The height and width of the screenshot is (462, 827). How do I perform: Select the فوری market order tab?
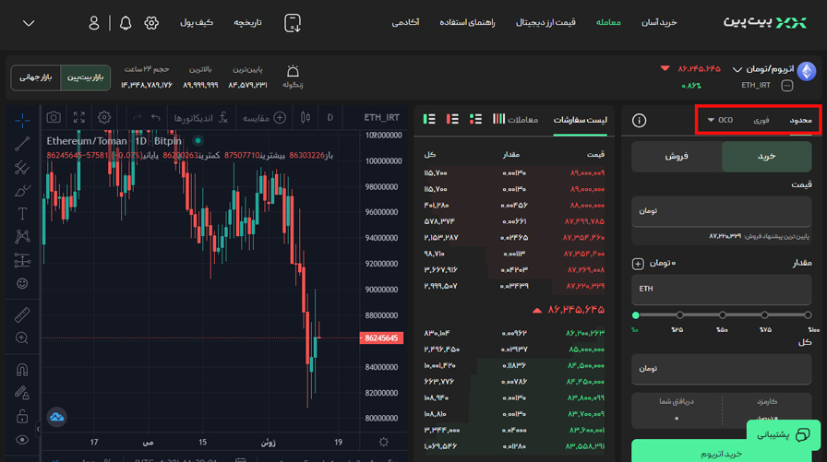pyautogui.click(x=761, y=121)
